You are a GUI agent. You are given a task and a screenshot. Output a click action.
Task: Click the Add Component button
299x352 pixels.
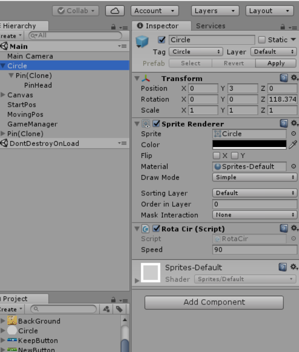[x=214, y=302]
